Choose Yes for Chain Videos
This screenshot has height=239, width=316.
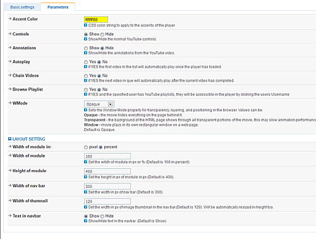pyautogui.click(x=86, y=76)
